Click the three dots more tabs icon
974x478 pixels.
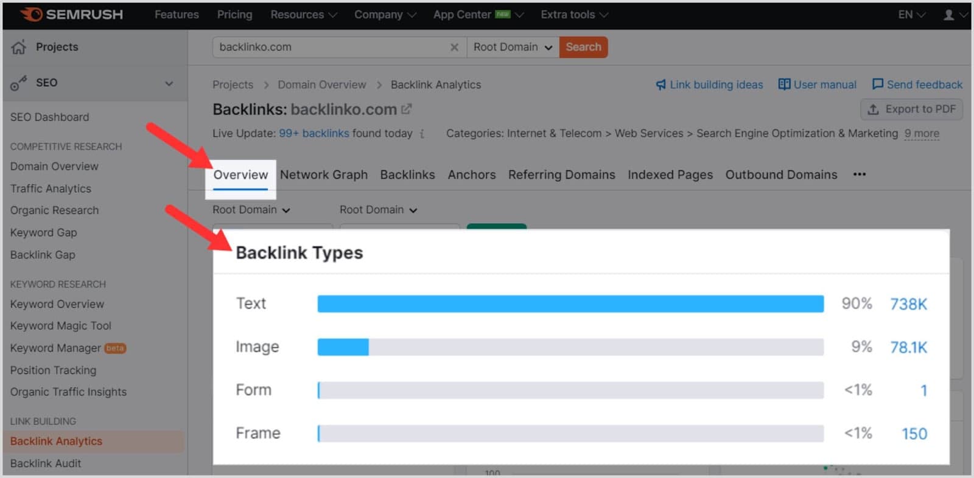859,175
